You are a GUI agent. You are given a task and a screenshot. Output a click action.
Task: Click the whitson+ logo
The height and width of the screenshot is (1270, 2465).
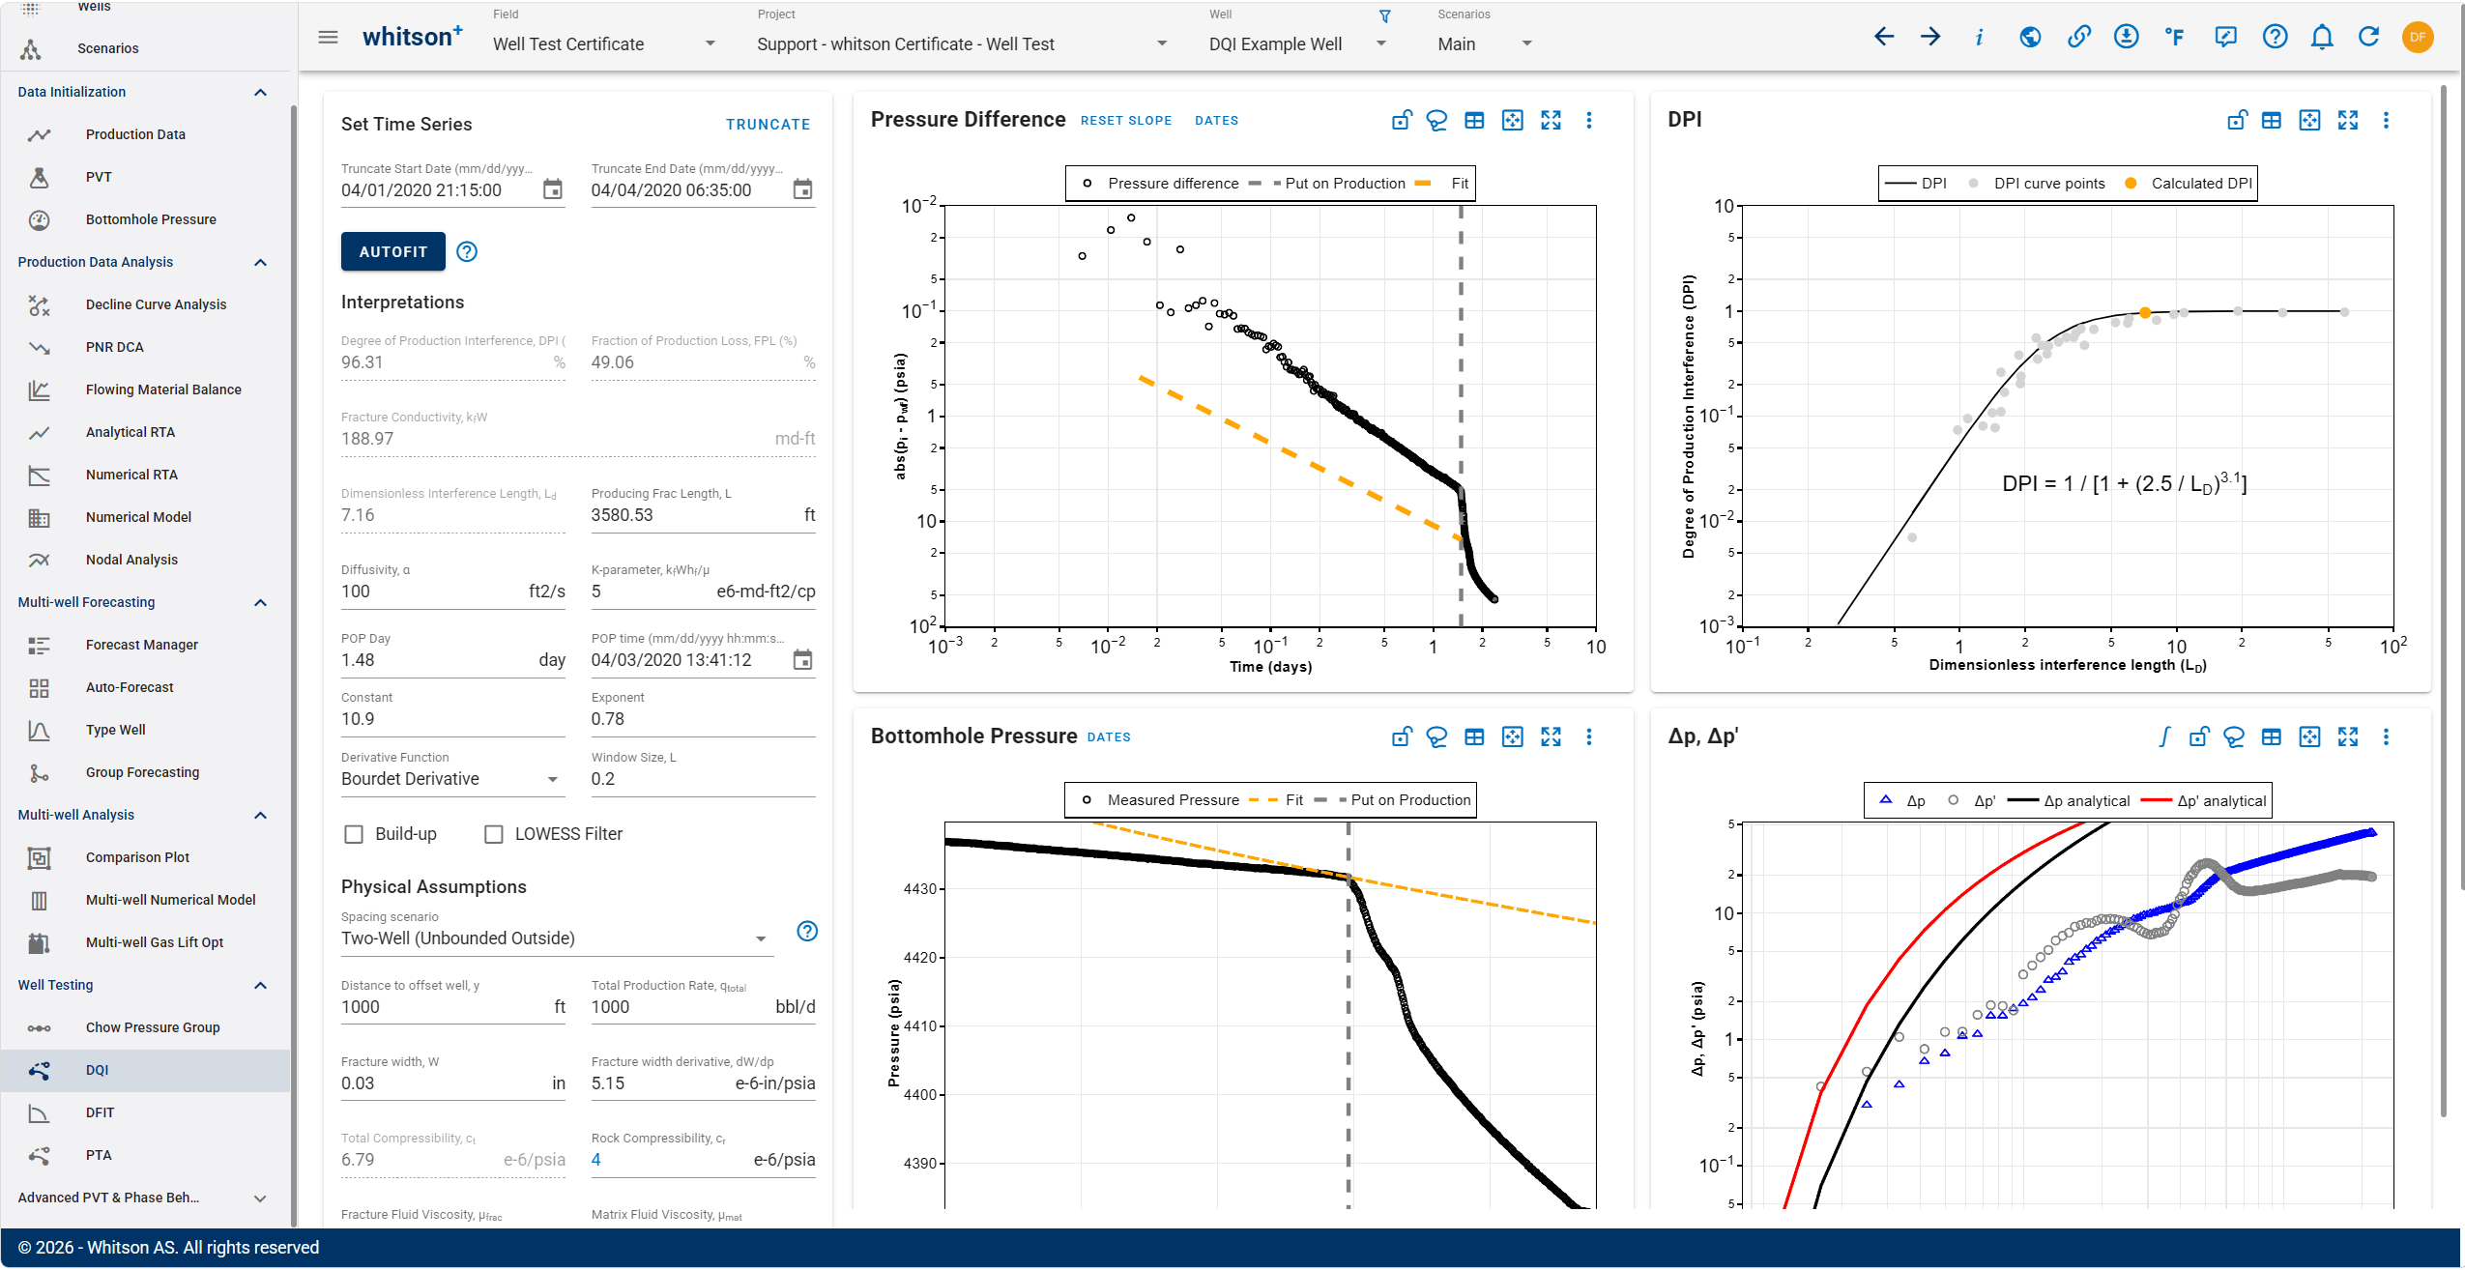point(413,37)
